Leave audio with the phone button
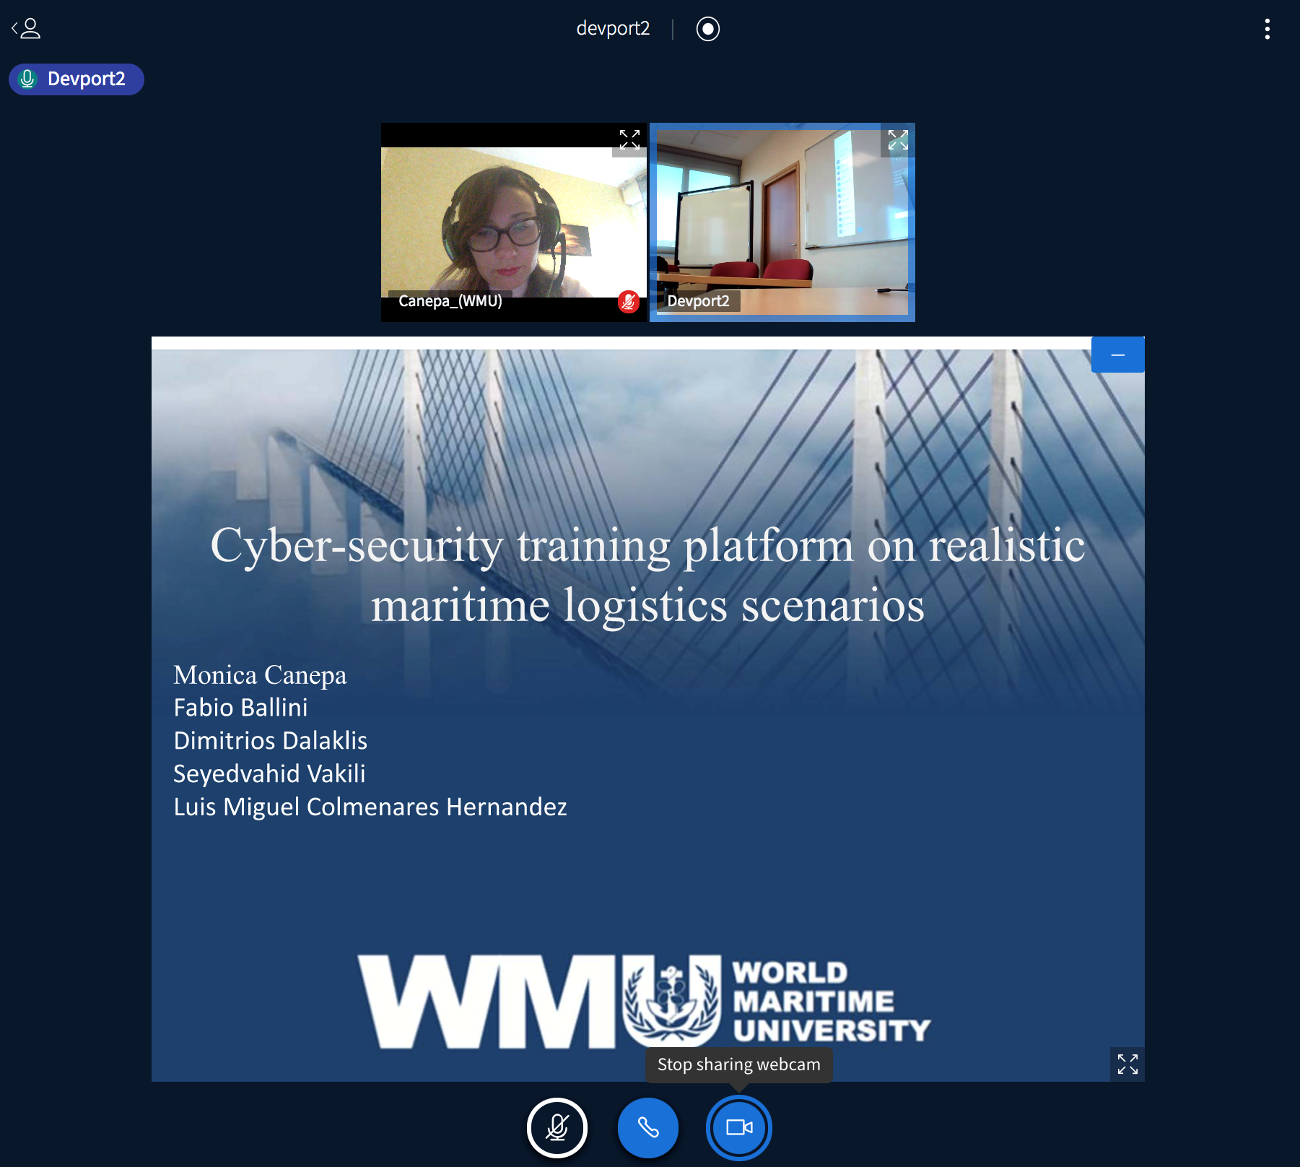 pyautogui.click(x=647, y=1127)
